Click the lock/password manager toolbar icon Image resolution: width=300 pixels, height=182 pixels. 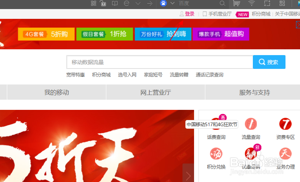(103, 3)
